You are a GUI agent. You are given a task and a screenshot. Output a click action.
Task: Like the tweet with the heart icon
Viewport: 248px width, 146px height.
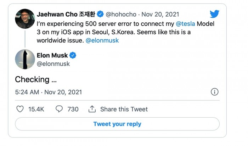[x=20, y=109]
